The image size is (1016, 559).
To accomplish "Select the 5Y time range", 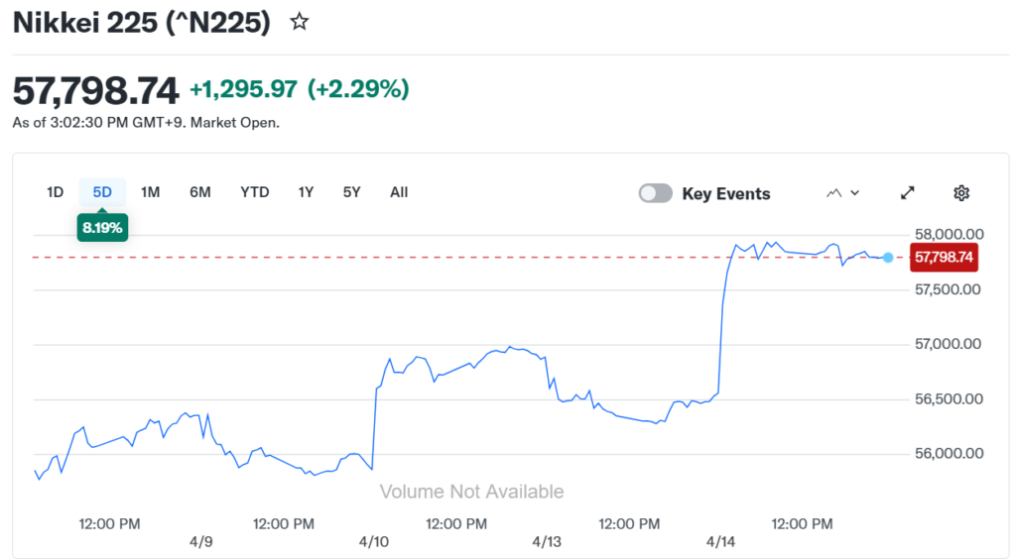I will [352, 192].
